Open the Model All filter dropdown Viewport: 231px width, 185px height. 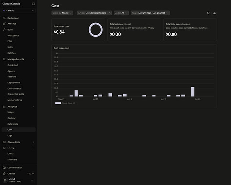[x=121, y=13]
